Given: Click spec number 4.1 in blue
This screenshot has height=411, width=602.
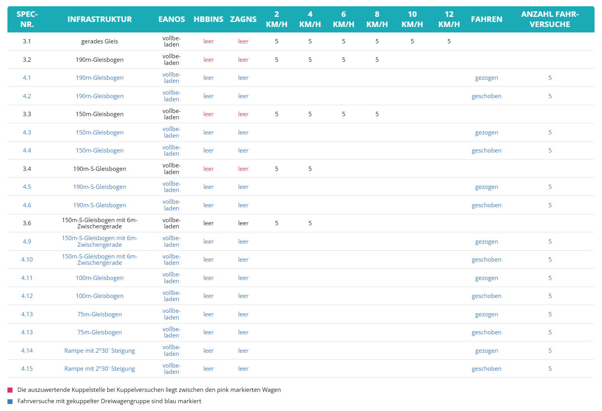Looking at the screenshot, I should tap(27, 78).
